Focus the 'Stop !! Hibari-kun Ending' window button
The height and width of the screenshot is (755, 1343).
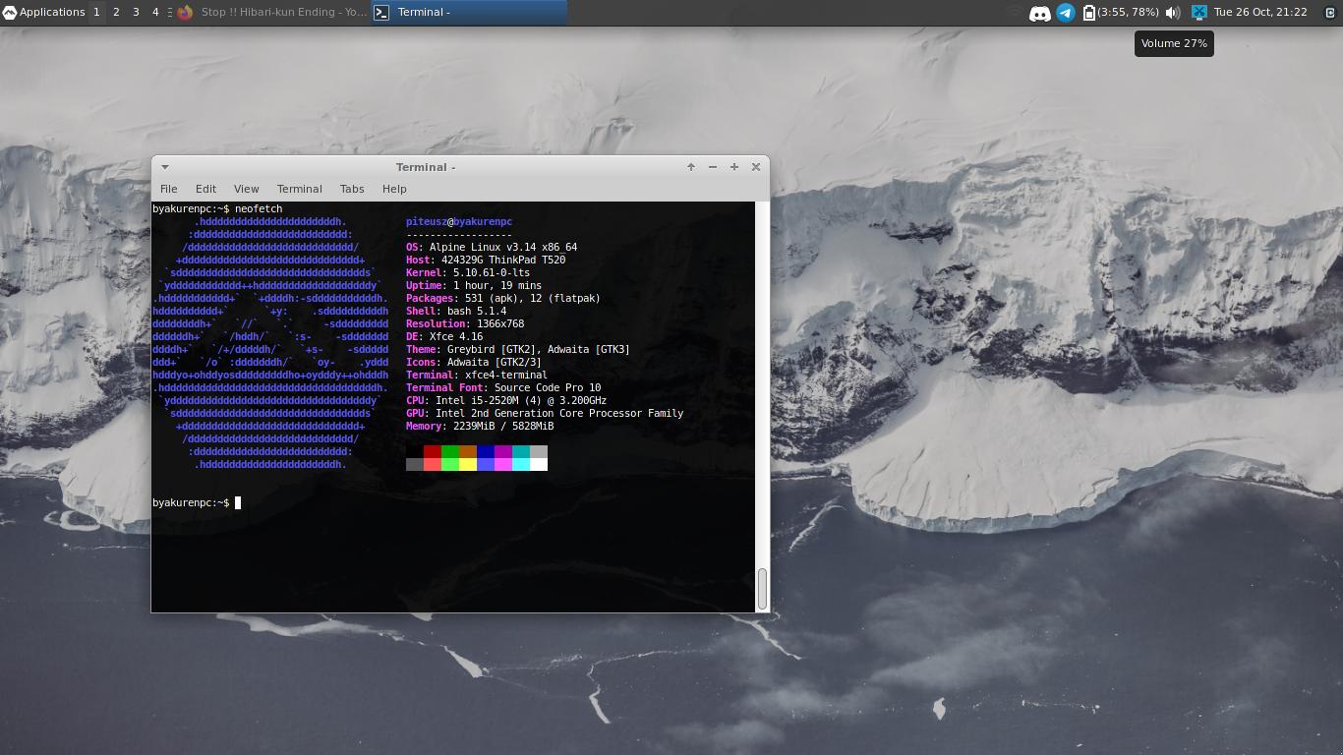[x=273, y=12]
